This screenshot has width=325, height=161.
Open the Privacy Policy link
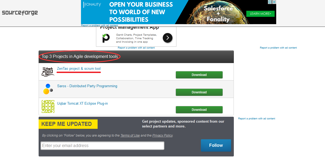coord(162,136)
